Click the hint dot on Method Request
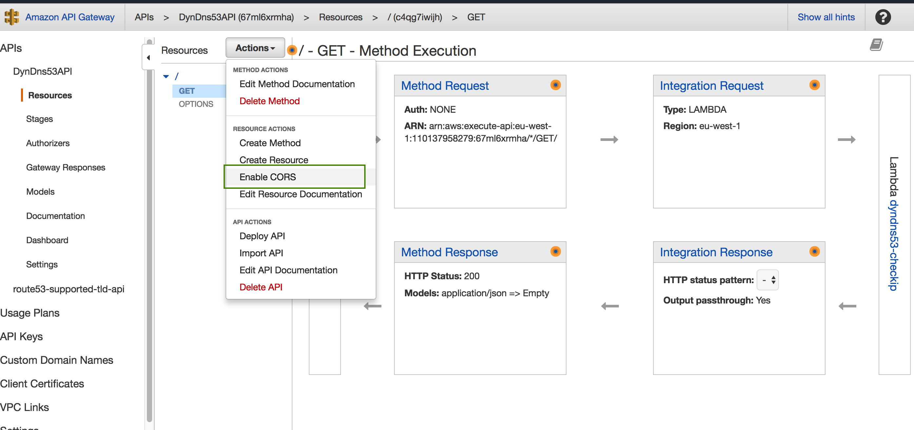This screenshot has width=914, height=430. [x=555, y=85]
